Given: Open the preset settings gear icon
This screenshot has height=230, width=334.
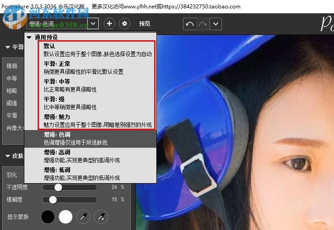Looking at the screenshot, I should tap(124, 23).
